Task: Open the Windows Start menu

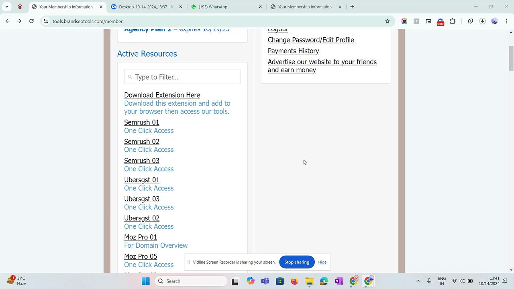Action: pyautogui.click(x=145, y=281)
